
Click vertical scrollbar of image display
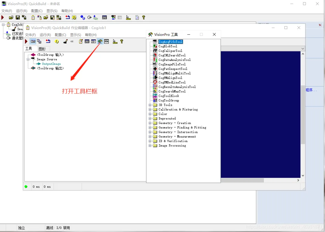(x=303, y=115)
